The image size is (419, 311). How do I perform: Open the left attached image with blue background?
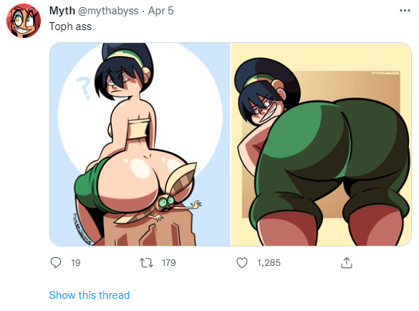point(140,145)
